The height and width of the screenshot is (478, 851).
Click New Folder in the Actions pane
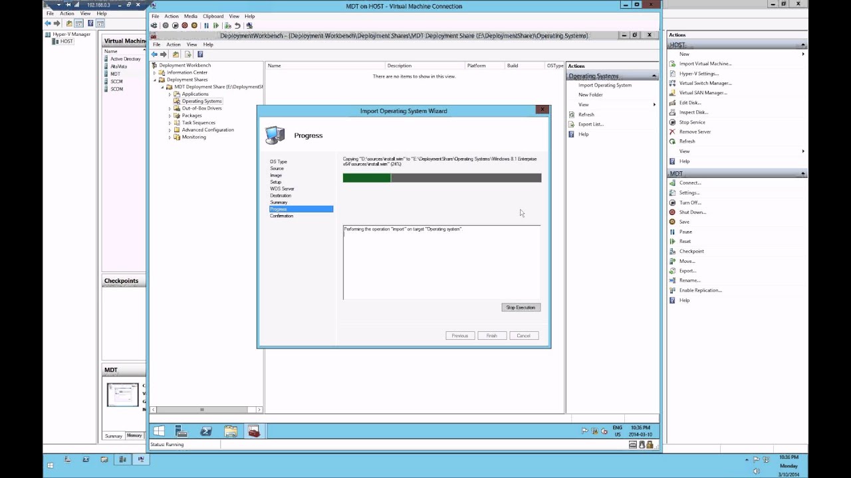click(590, 95)
